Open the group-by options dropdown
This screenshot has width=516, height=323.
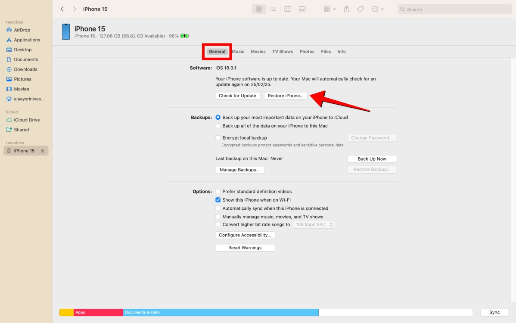point(329,9)
